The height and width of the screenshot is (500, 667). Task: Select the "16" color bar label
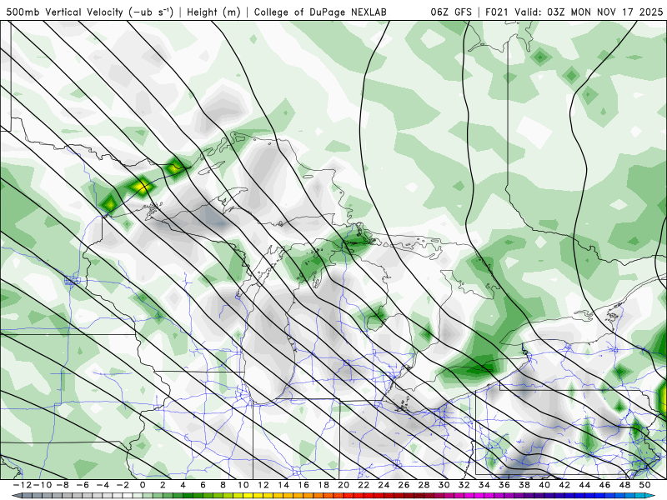click(x=303, y=485)
